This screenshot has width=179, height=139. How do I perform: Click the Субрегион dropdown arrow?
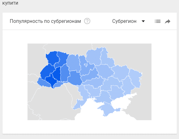pyautogui.click(x=143, y=21)
